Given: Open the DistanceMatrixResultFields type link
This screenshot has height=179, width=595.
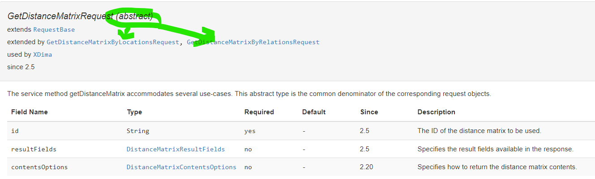Looking at the screenshot, I should tap(176, 149).
